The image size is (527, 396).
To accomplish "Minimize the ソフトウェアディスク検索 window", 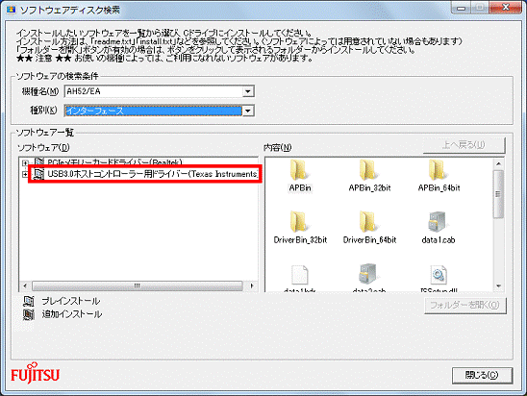I will [461, 8].
